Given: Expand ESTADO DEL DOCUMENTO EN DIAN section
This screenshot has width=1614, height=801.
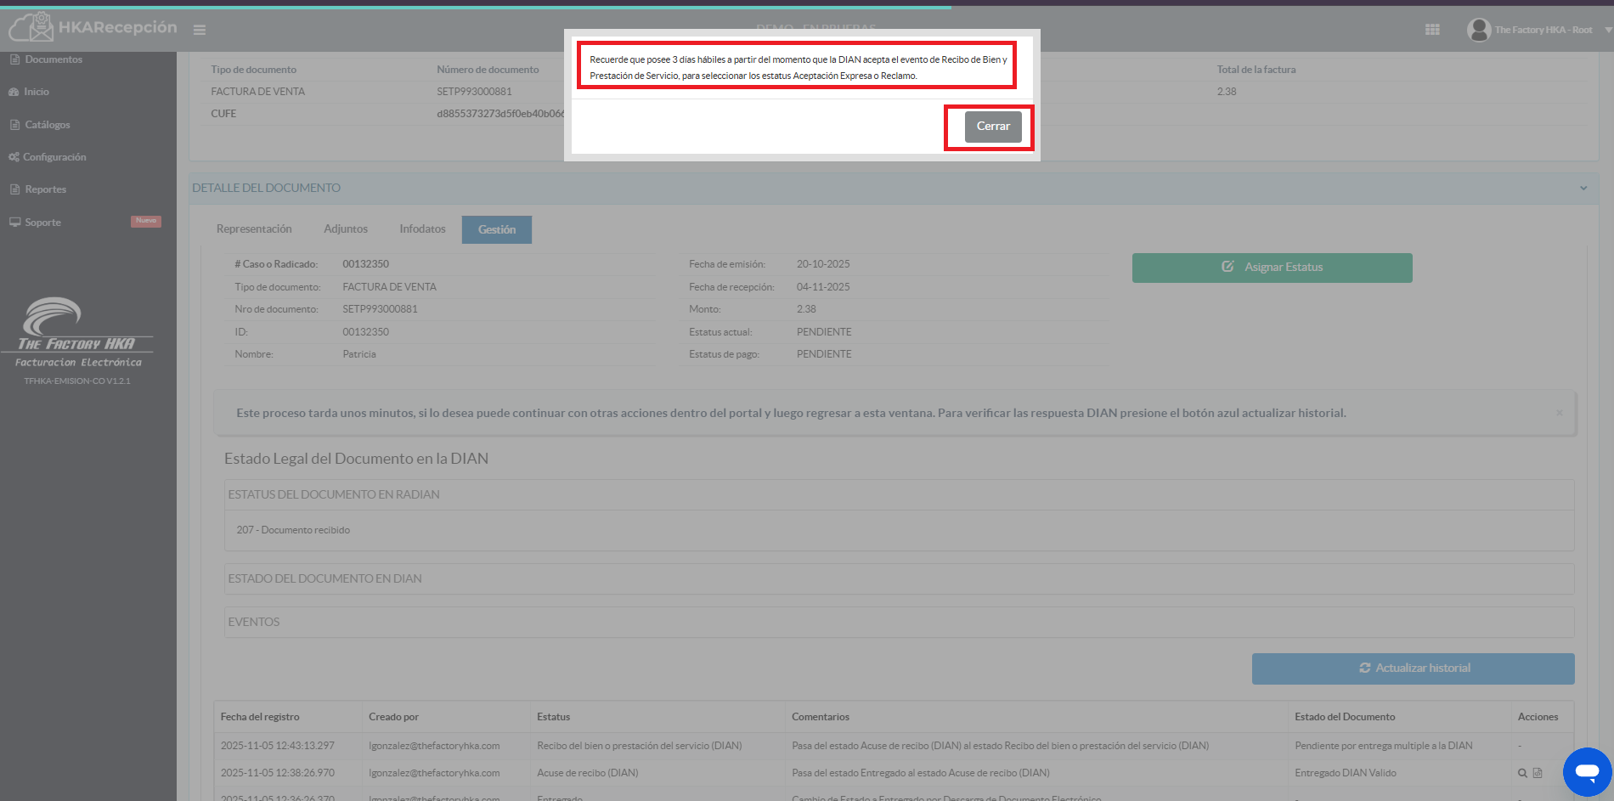Looking at the screenshot, I should pyautogui.click(x=324, y=578).
